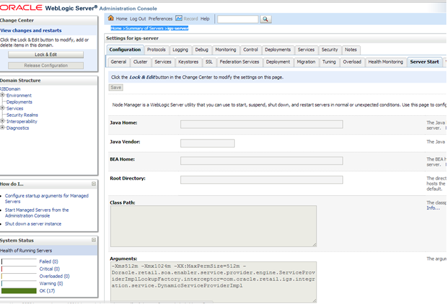This screenshot has width=447, height=304.
Task: Click the Save button
Action: [x=116, y=88]
